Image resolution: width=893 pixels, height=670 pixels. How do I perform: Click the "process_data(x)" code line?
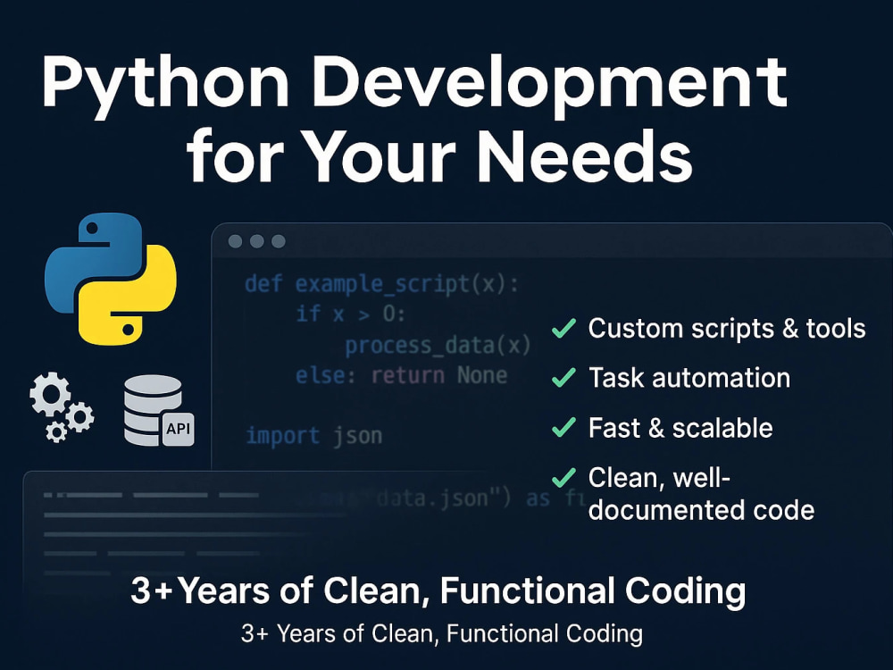pyautogui.click(x=438, y=345)
